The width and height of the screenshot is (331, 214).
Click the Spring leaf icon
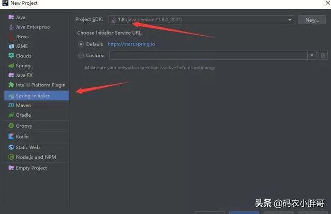[x=11, y=66]
